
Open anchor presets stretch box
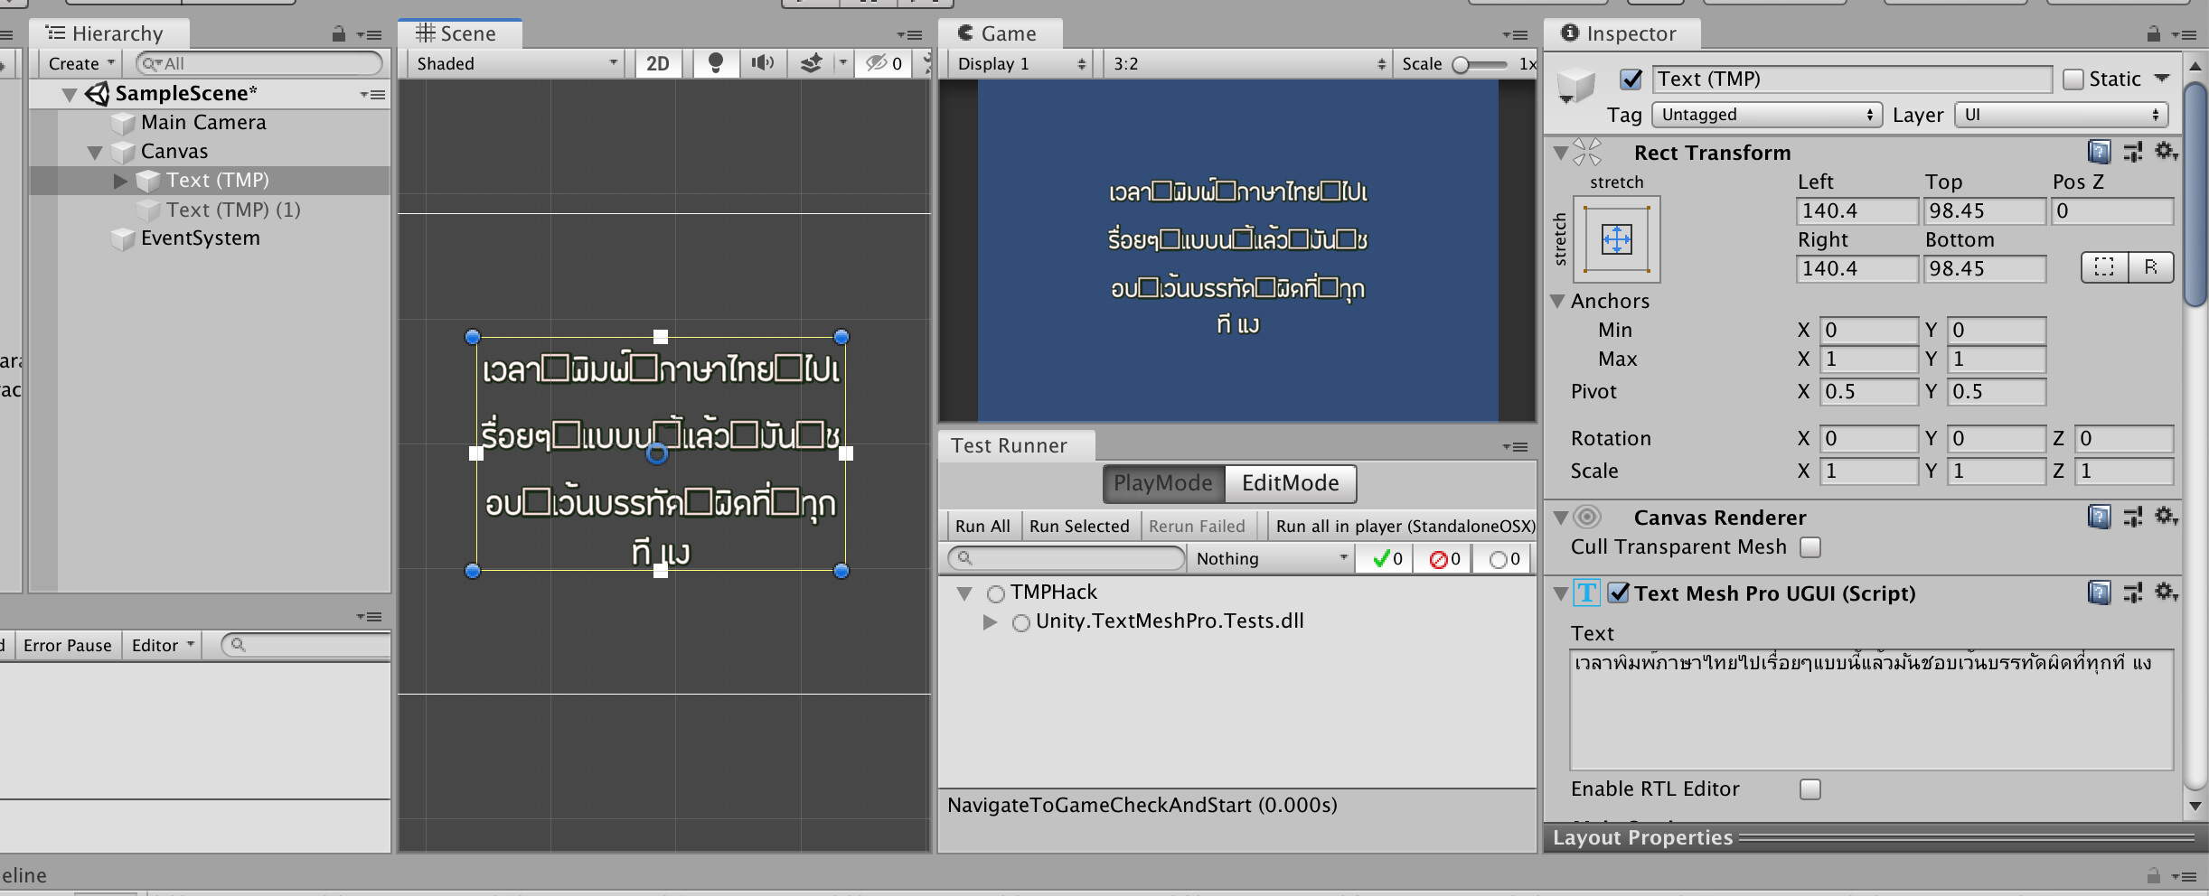pos(1617,239)
